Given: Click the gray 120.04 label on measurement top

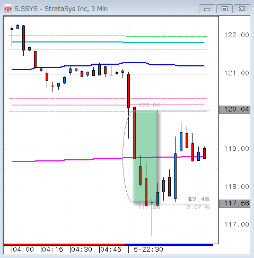Looking at the screenshot, I should pyautogui.click(x=149, y=105).
